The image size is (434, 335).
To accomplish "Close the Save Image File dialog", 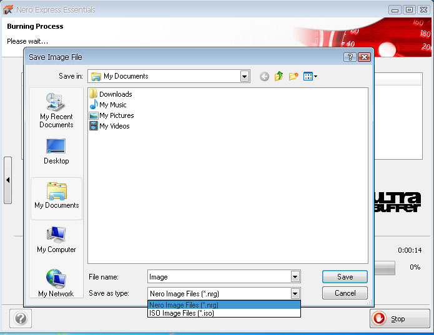I will click(x=364, y=57).
